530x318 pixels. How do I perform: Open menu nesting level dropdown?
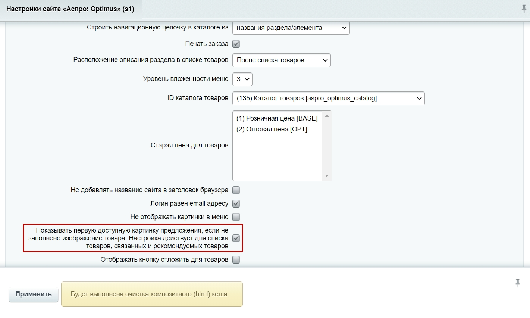click(x=242, y=79)
